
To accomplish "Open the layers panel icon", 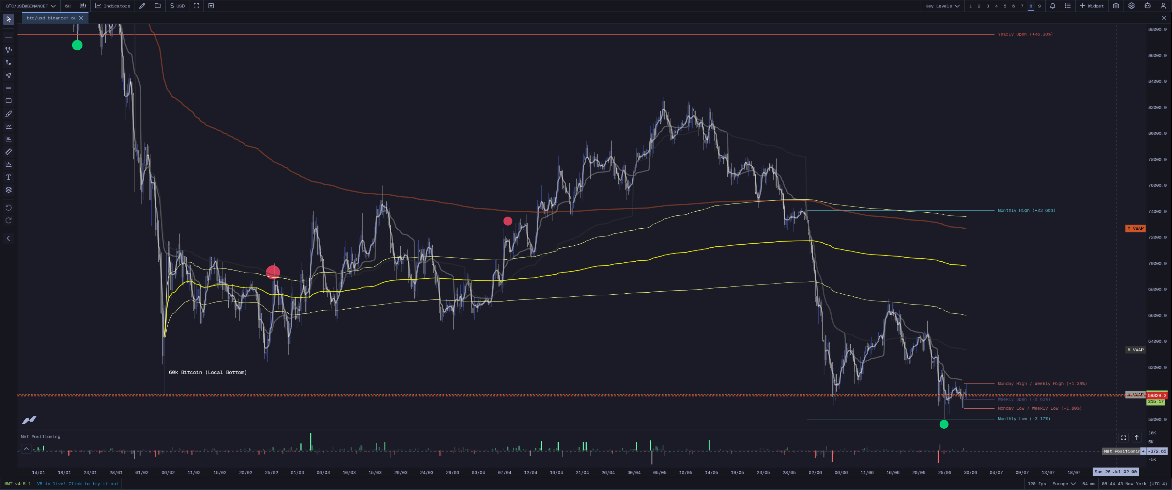I will click(8, 190).
